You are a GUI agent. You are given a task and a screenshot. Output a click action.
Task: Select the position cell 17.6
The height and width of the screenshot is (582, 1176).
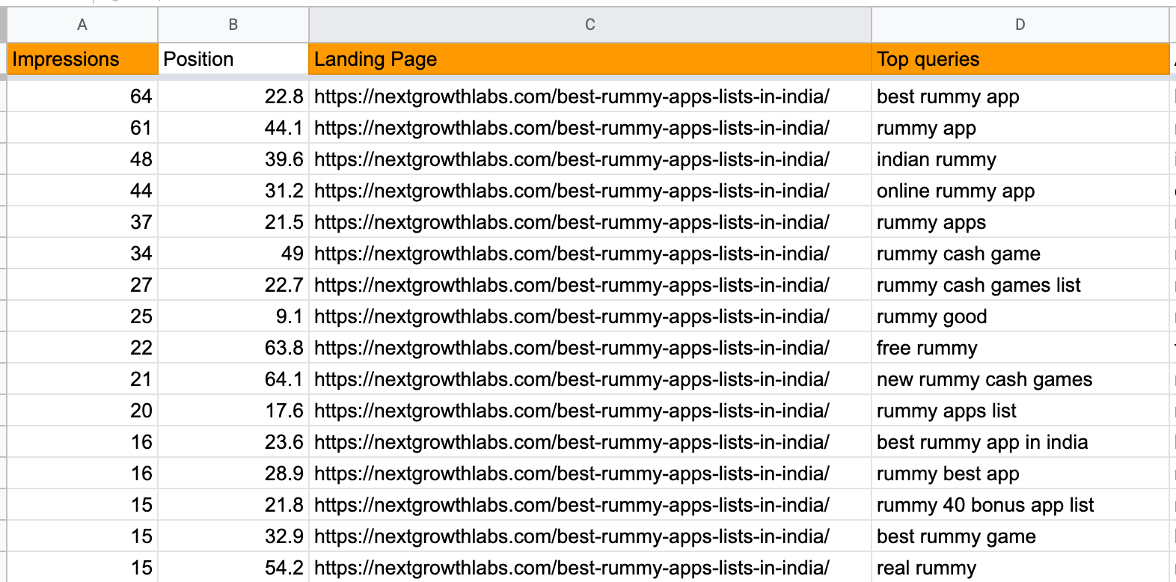tap(233, 411)
